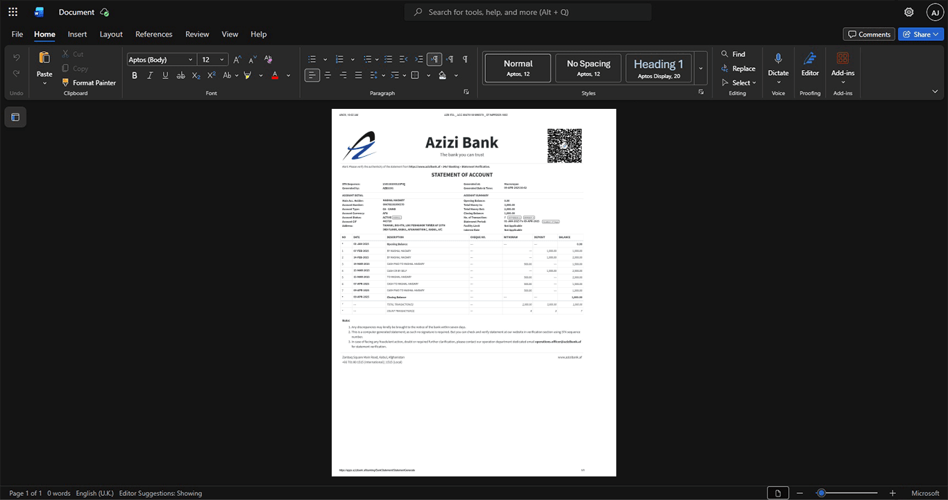
Task: Apply subscript formatting
Action: click(196, 76)
